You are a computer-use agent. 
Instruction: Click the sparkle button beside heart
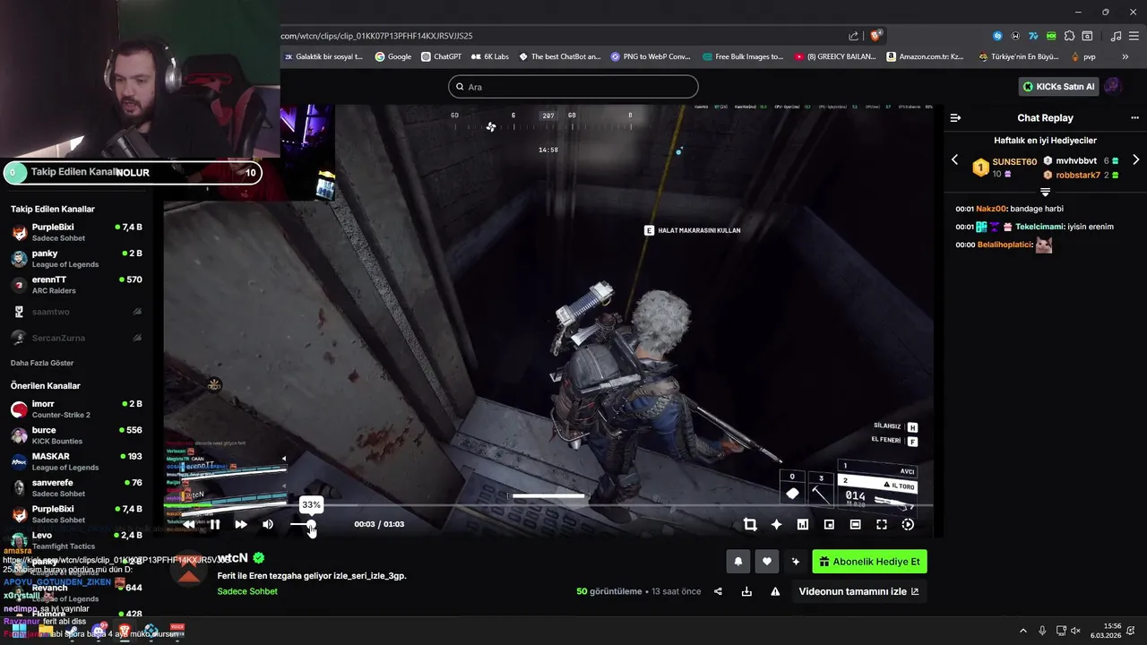pos(795,562)
